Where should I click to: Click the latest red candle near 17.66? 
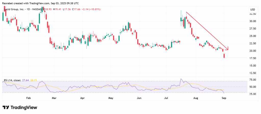coord(224,56)
